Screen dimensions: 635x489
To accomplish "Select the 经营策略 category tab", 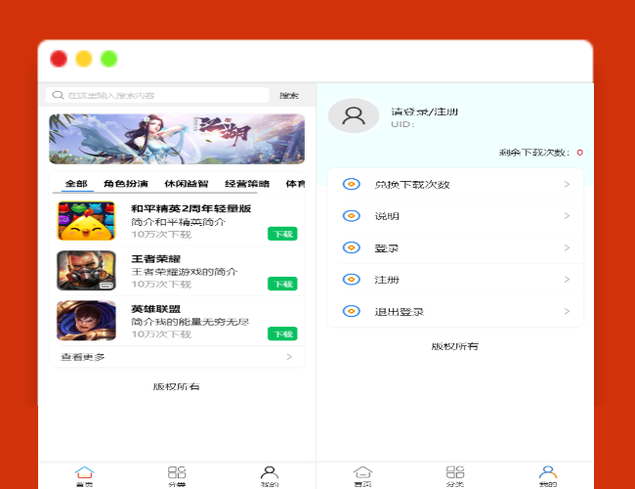I will coord(247,184).
